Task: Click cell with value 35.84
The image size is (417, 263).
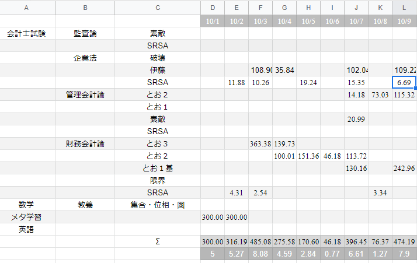Action: tap(284, 70)
